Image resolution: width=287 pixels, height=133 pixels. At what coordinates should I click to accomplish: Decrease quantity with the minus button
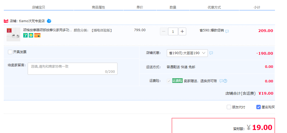click(x=164, y=31)
